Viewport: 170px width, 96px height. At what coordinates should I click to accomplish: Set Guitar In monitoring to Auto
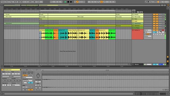point(148,34)
